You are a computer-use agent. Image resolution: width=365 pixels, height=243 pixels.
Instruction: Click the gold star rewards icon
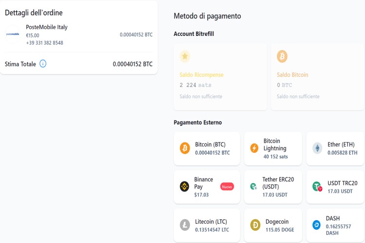(185, 56)
